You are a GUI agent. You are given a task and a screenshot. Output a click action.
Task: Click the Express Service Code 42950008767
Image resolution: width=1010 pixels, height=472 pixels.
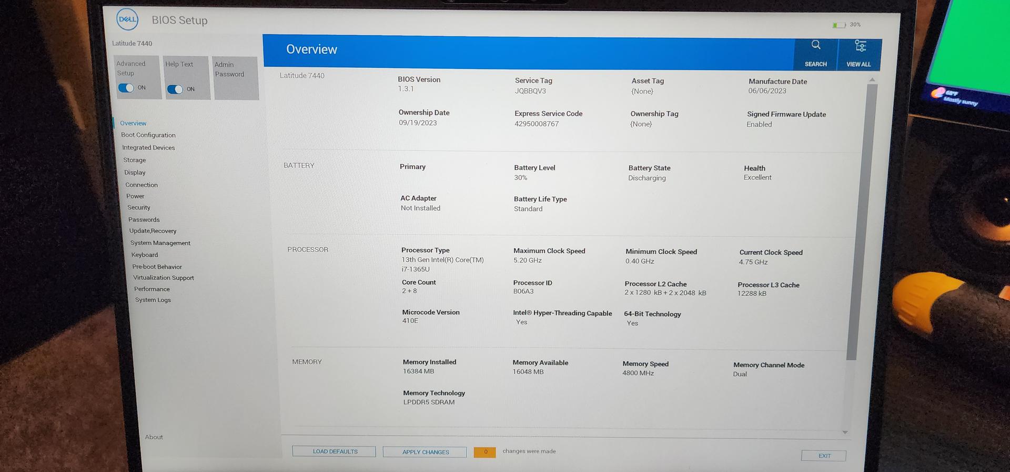[x=537, y=124]
